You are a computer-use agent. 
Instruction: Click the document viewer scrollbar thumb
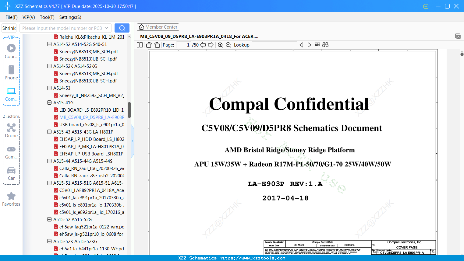[462, 54]
